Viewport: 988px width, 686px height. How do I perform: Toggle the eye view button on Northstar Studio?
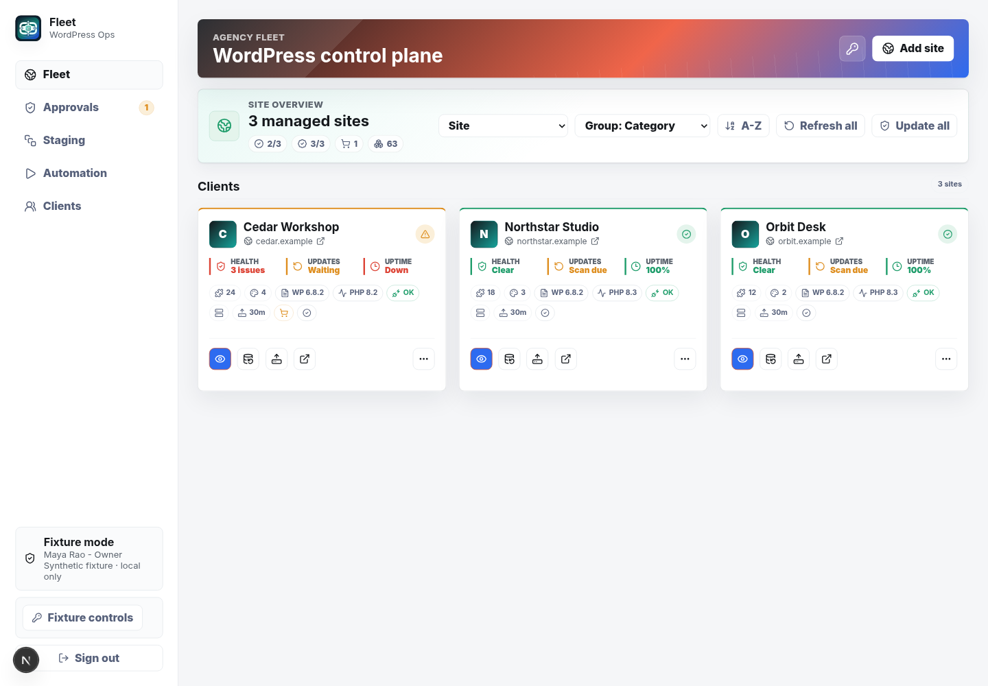(482, 359)
